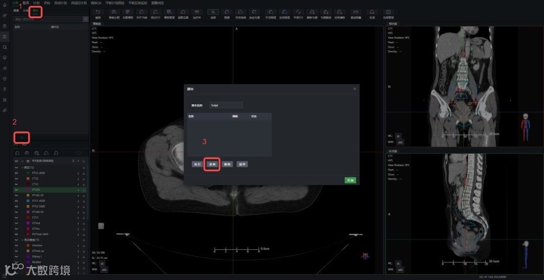The image size is (544, 280).
Task: Collapse the ROI header row chevron
Action: point(23,161)
